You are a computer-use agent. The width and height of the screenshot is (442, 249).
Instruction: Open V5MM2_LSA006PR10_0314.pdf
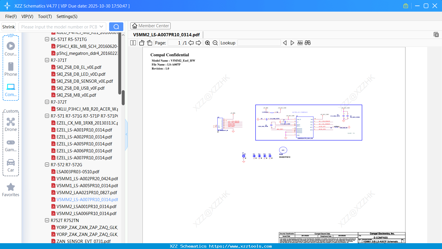(x=86, y=213)
